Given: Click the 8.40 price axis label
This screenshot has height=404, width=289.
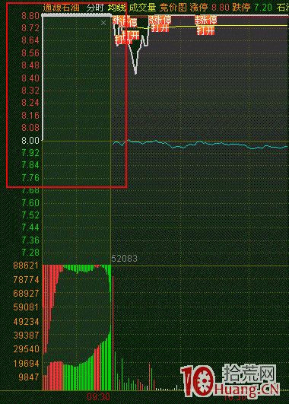Looking at the screenshot, I should click(x=30, y=78).
